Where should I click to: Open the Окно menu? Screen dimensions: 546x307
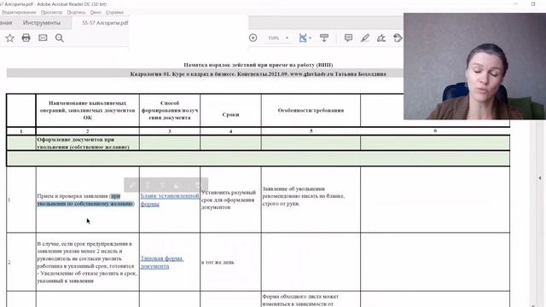(96, 12)
